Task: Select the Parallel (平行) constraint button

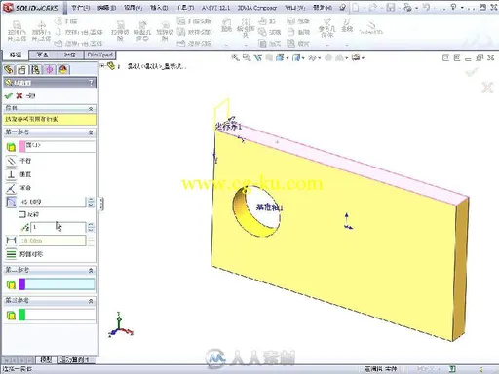Action: click(11, 161)
